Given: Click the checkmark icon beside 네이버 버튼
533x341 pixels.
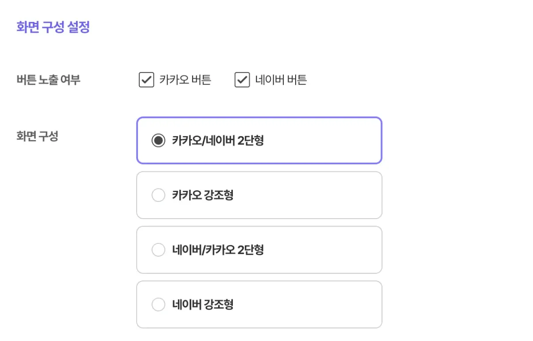Looking at the screenshot, I should [x=242, y=80].
